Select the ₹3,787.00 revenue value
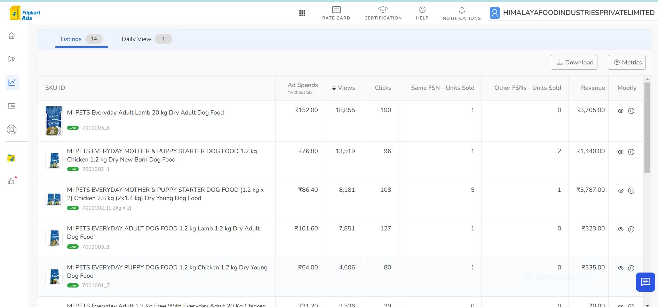 pyautogui.click(x=590, y=190)
